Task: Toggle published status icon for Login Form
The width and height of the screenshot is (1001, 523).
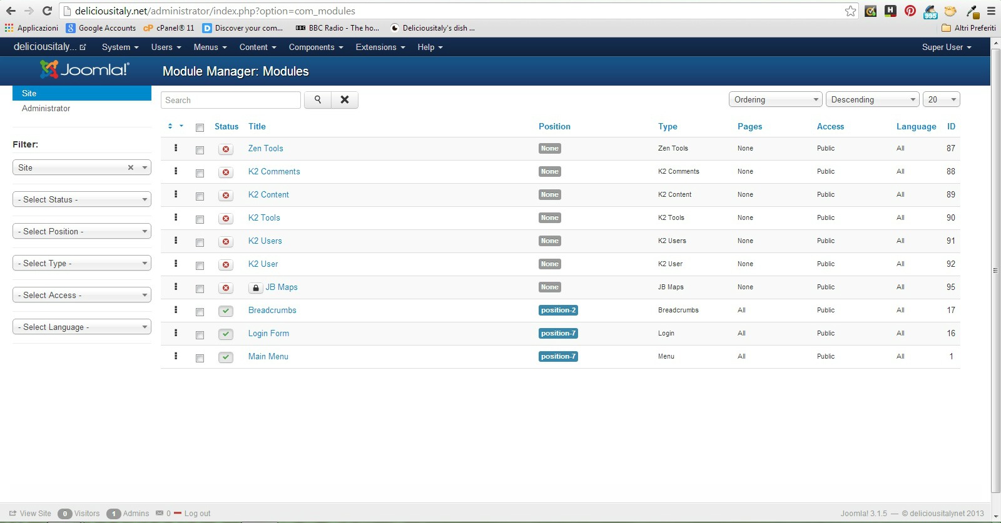Action: point(226,334)
